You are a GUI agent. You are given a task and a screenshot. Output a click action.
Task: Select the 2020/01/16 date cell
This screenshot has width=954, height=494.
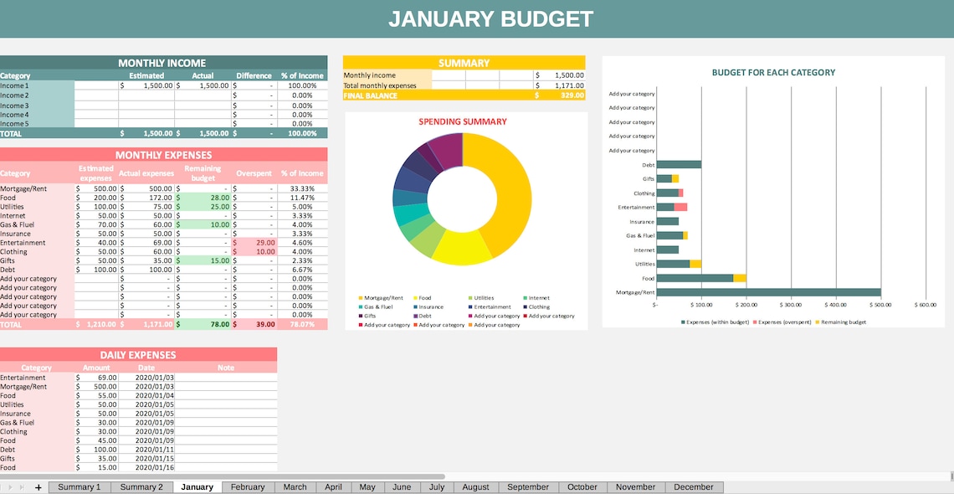[x=146, y=468]
